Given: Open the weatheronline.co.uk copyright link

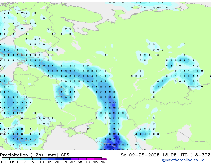Looking at the screenshot, I should pyautogui.click(x=183, y=160).
